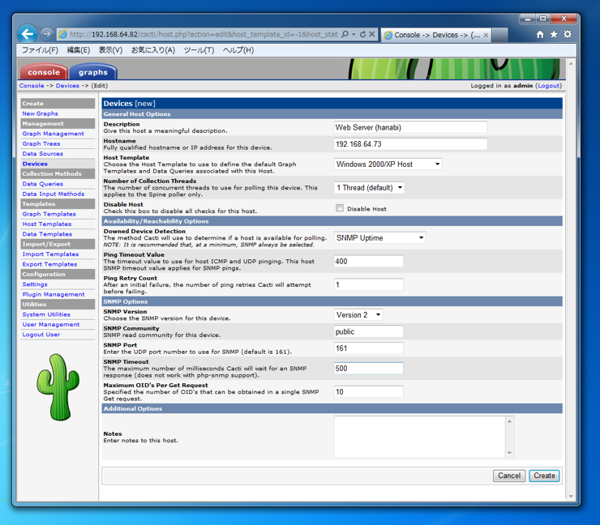Click the browser URL address field
600x525 pixels.
(x=204, y=34)
